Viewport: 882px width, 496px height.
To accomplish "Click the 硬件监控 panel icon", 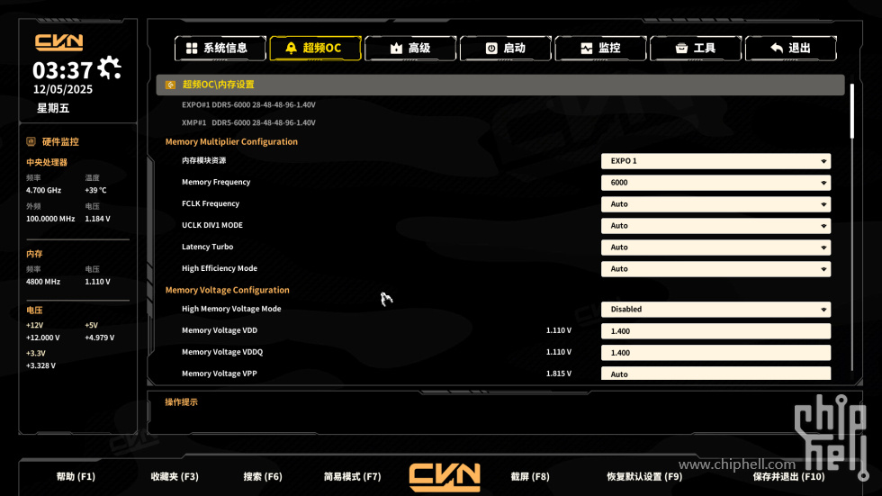I will (x=31, y=141).
